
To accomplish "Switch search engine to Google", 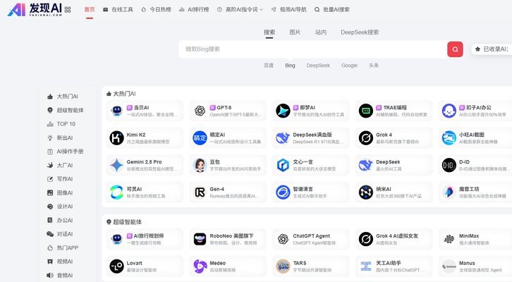I will (349, 66).
